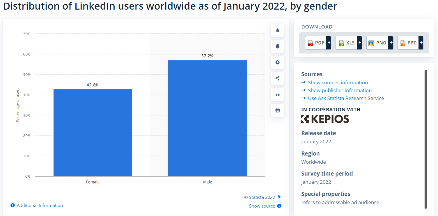Expand PNG options with plus

[391, 43]
